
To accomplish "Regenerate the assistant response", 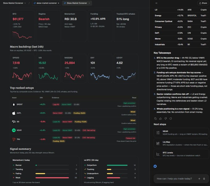I will pos(170,119).
